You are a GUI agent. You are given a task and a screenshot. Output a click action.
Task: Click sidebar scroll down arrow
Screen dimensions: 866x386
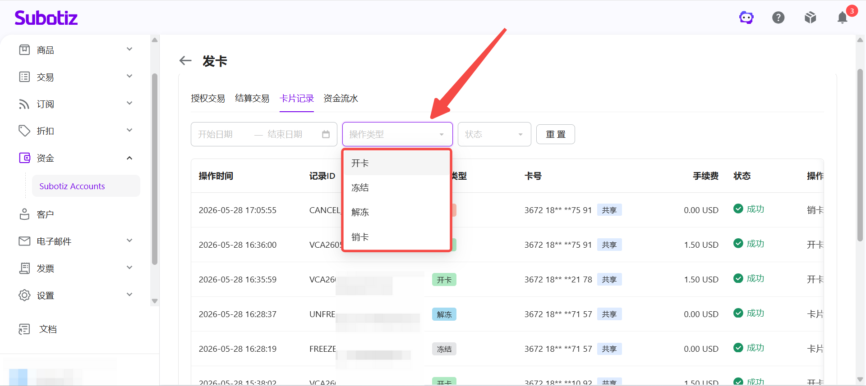coord(155,301)
